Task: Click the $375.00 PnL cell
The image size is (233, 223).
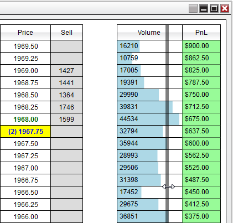Action: coord(201,216)
